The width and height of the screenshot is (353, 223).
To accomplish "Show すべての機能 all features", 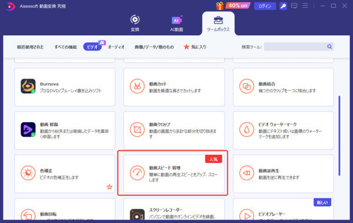I will pos(65,47).
